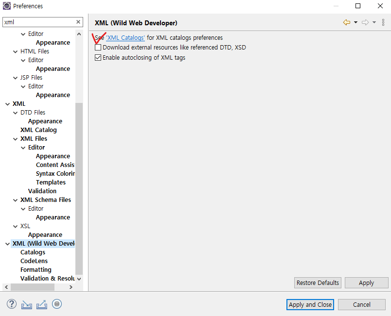The image size is (391, 316).
Task: Select XML Catalog tree item
Action: click(x=38, y=130)
